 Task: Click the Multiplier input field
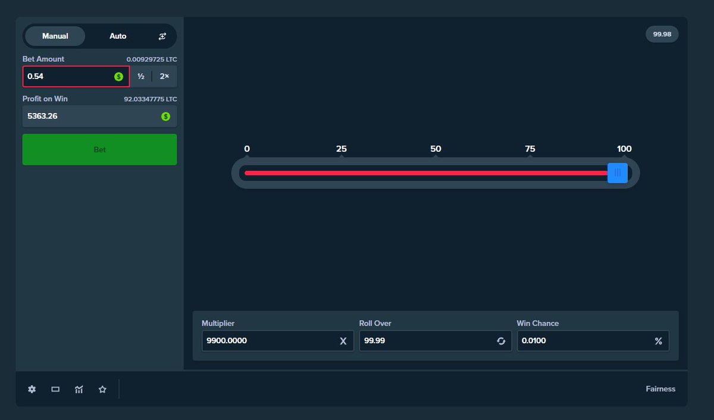point(278,341)
